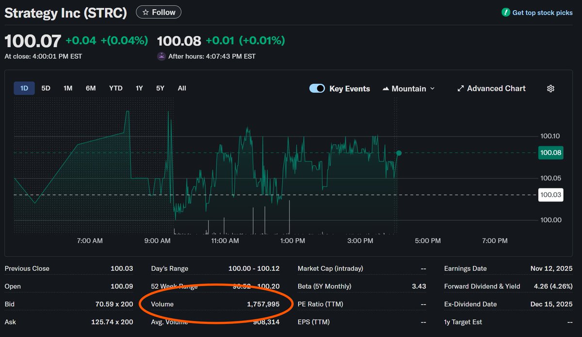
Task: Click the Bid value 70.59 x 200
Action: (x=114, y=304)
